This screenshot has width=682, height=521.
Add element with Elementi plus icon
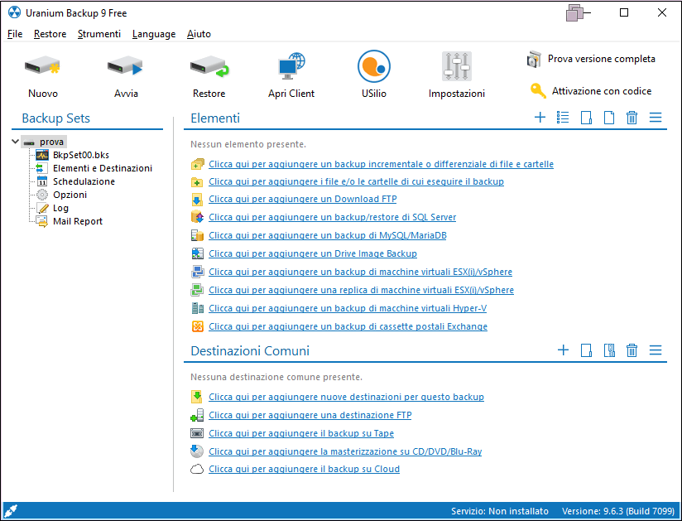pyautogui.click(x=540, y=117)
